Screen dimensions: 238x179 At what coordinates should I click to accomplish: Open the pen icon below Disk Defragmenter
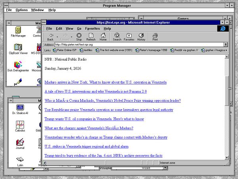tap(18, 82)
